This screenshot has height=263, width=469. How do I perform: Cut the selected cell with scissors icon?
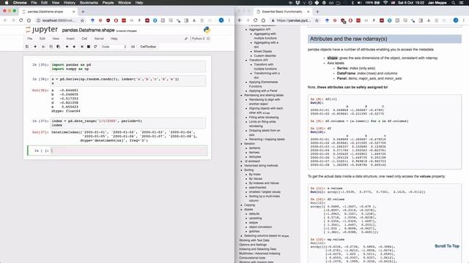tap(44, 47)
